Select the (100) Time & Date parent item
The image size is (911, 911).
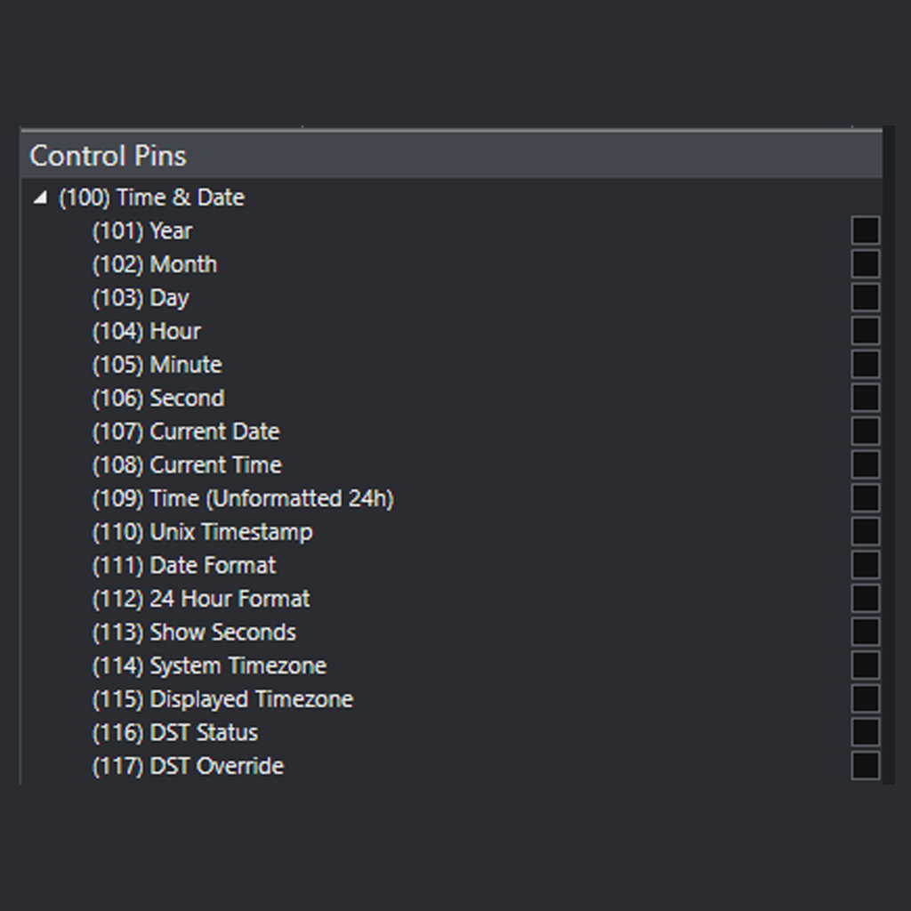coord(151,197)
